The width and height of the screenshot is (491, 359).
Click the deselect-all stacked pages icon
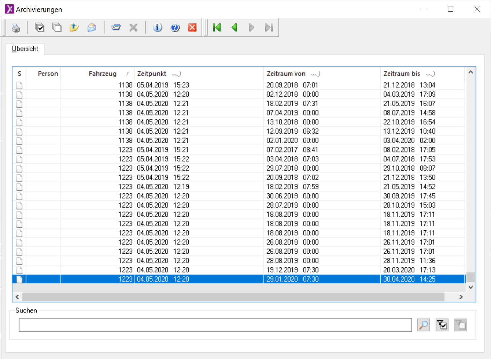(57, 28)
